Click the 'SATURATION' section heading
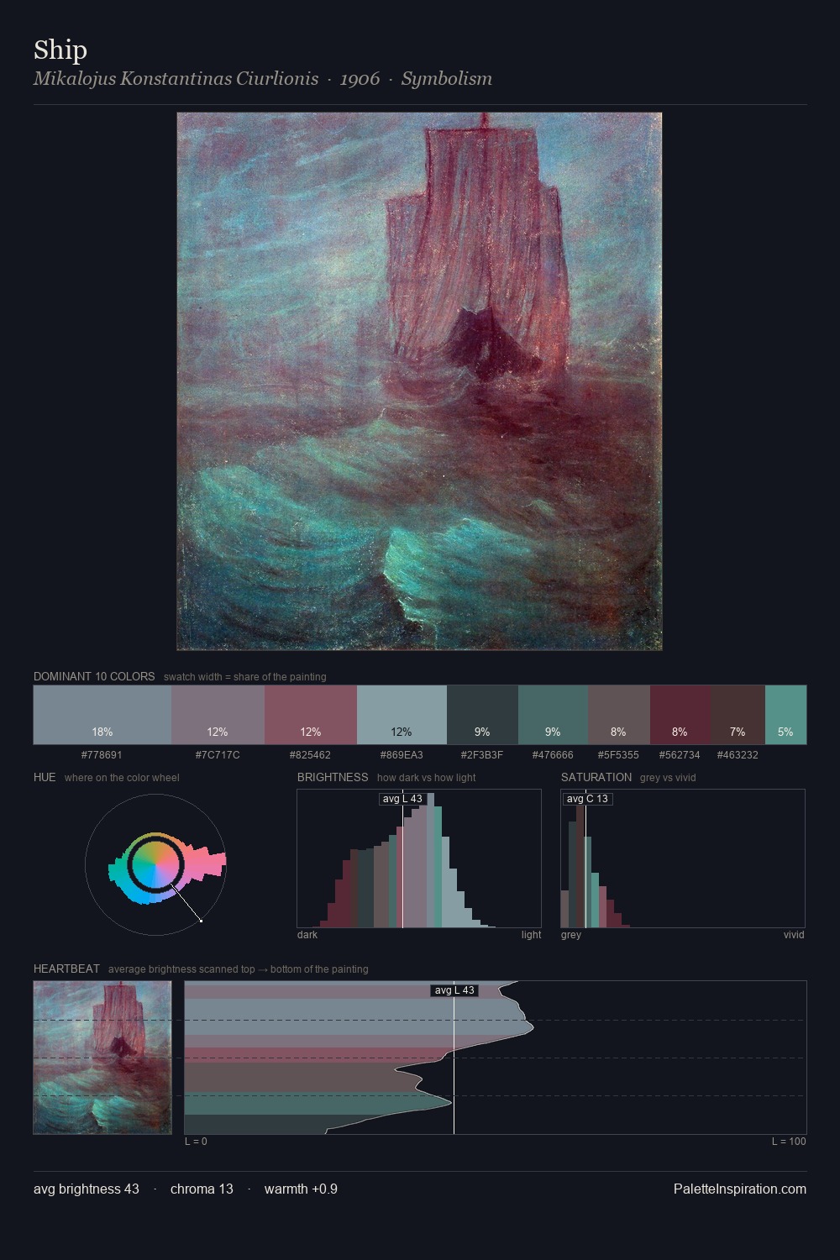Image resolution: width=840 pixels, height=1260 pixels. (x=596, y=777)
